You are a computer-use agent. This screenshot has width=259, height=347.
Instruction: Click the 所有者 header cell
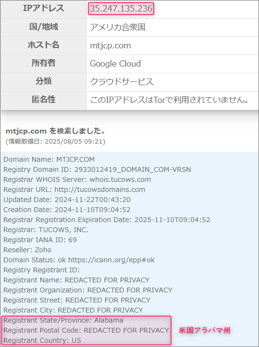[44, 64]
